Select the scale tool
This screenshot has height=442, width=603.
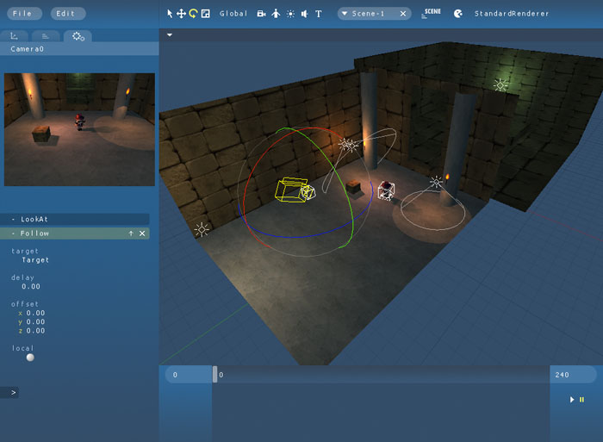click(x=205, y=14)
